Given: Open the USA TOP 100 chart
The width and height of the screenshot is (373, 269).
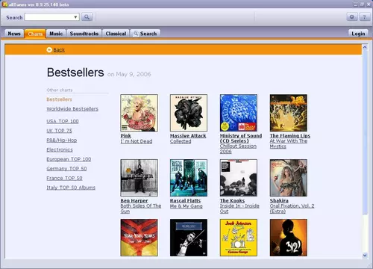Looking at the screenshot, I should [63, 121].
